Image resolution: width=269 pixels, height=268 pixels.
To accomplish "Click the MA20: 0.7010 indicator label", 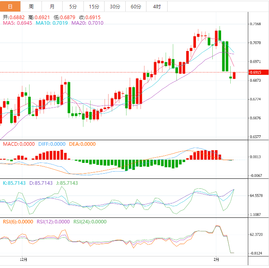I will tap(87, 23).
